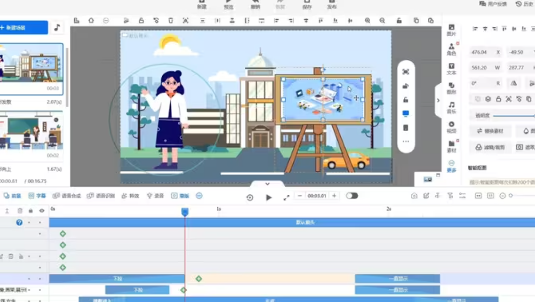
Task: Click New in the top menu
Action: click(x=202, y=4)
